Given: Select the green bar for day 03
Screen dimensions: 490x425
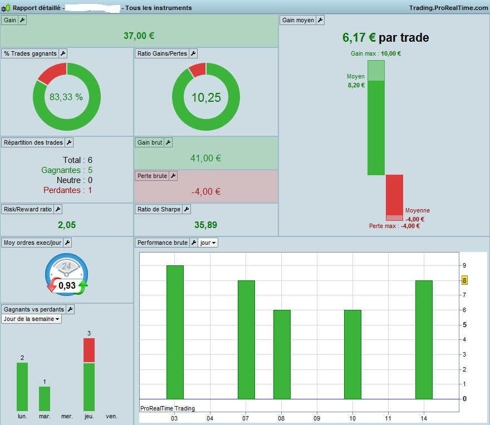Looking at the screenshot, I should point(175,332).
